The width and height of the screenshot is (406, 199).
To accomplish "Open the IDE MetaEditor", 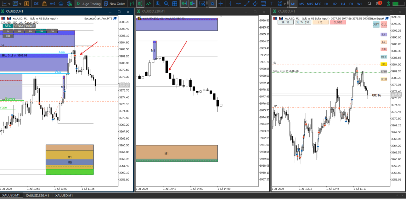I will click(x=36, y=4).
